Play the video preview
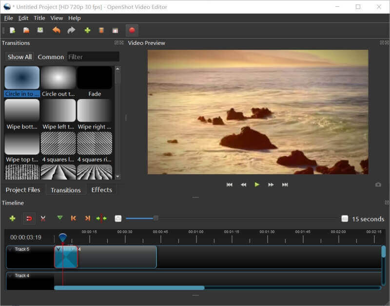 [x=257, y=184]
